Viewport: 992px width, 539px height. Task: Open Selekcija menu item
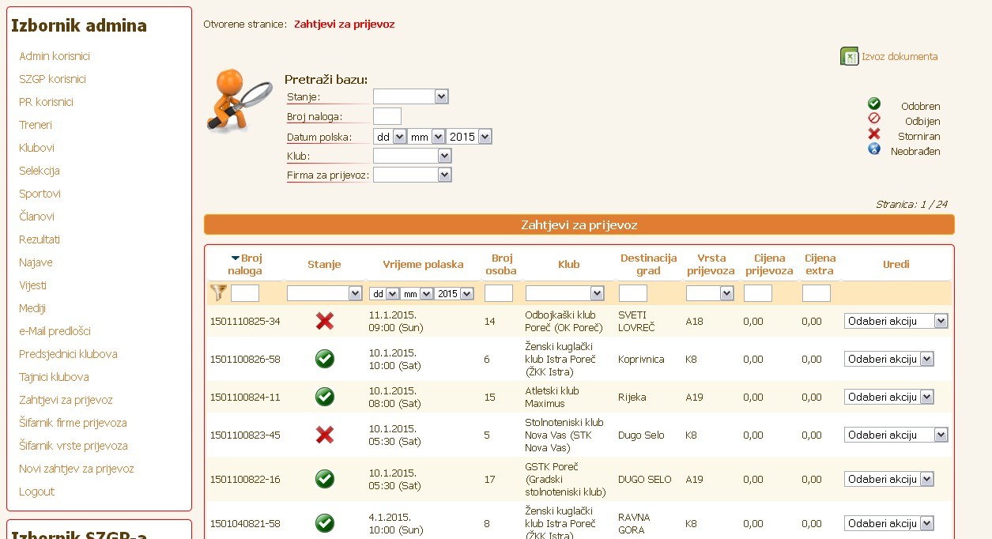[x=40, y=171]
